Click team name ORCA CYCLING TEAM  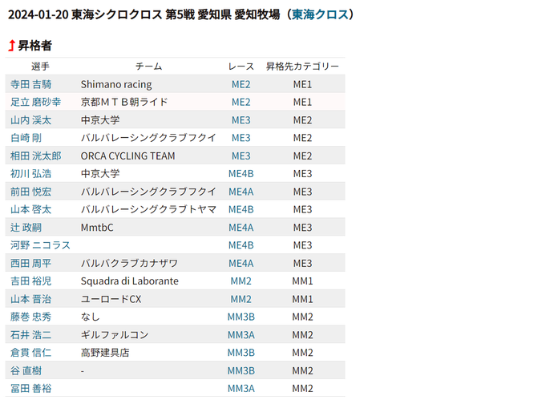127,156
